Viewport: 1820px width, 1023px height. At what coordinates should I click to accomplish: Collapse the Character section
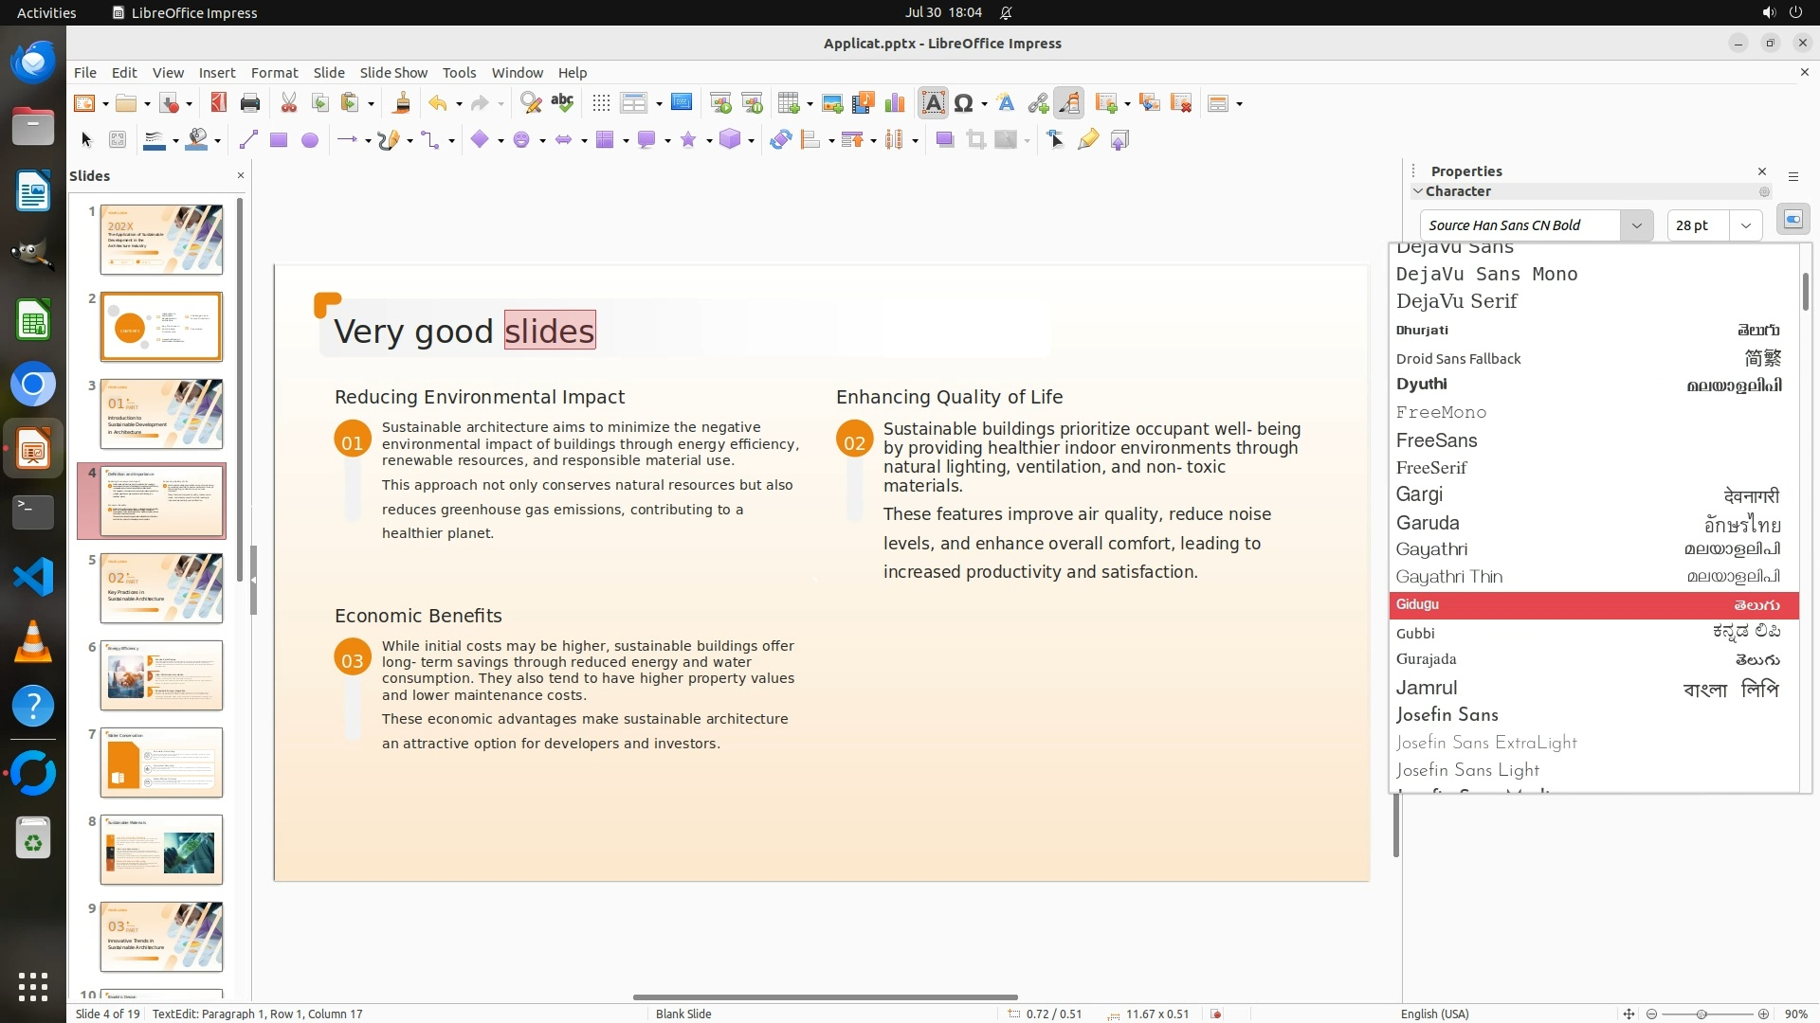pos(1418,191)
